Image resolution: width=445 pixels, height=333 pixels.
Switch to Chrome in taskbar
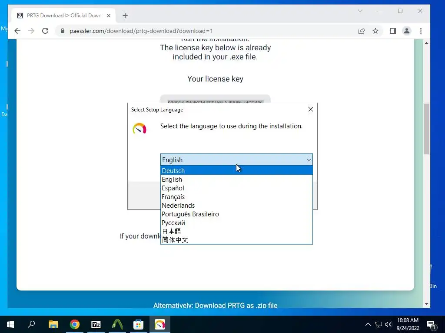click(75, 324)
